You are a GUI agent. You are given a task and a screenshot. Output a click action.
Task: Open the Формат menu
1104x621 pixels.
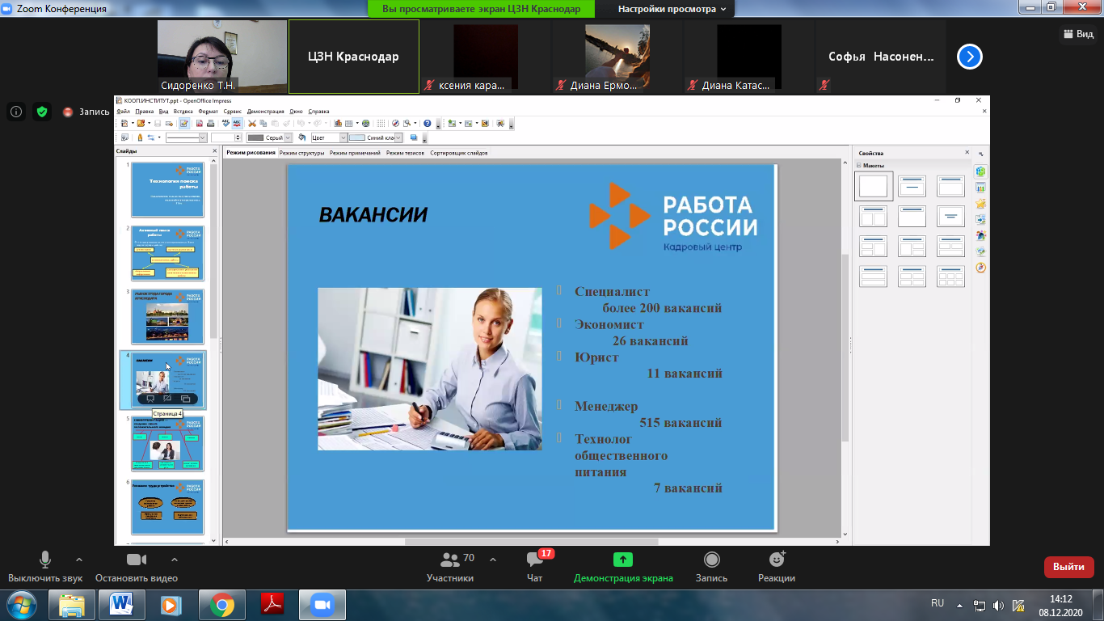pyautogui.click(x=208, y=111)
